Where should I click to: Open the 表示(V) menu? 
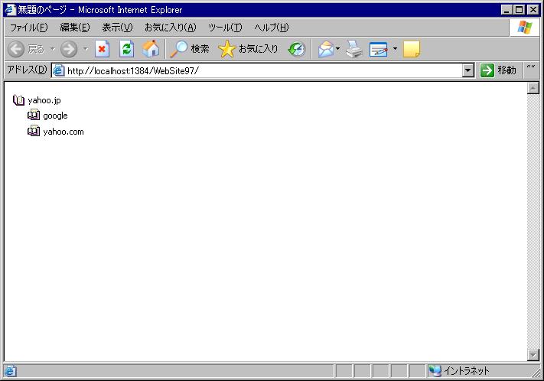coord(117,28)
